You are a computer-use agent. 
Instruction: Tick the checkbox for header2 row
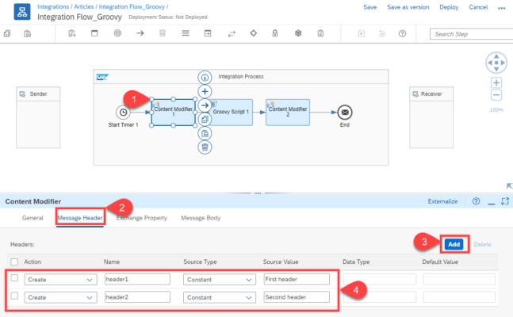click(14, 296)
